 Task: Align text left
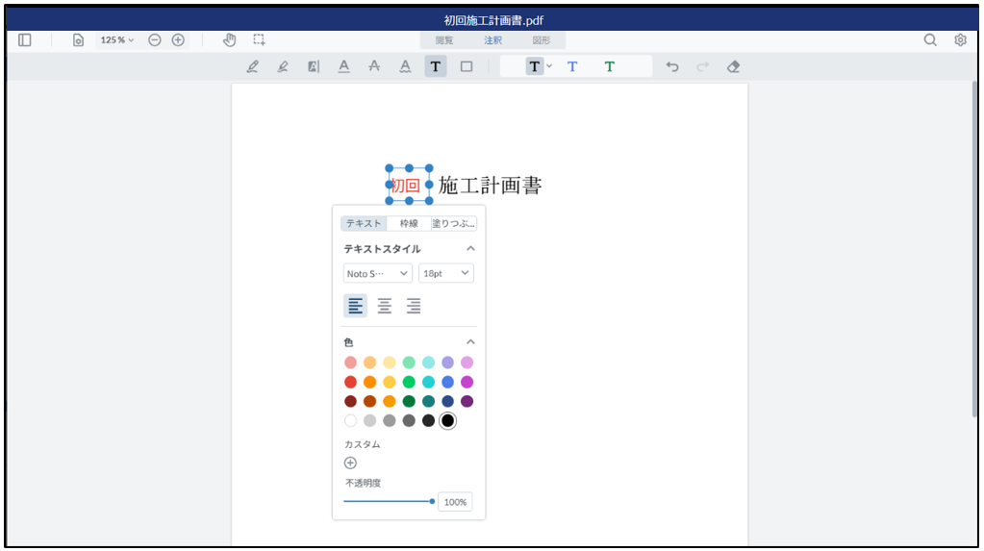(x=355, y=306)
